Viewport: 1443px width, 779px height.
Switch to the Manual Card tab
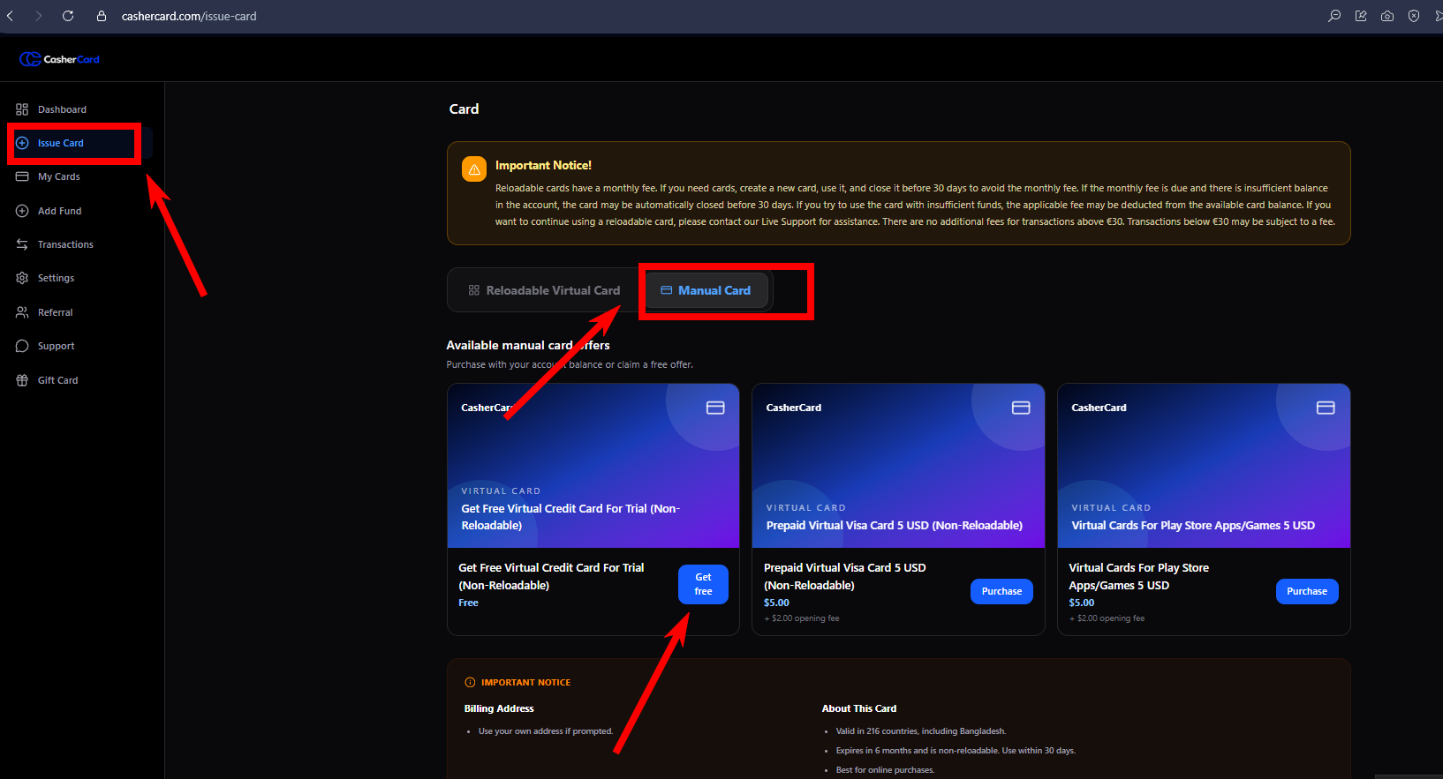pos(706,290)
